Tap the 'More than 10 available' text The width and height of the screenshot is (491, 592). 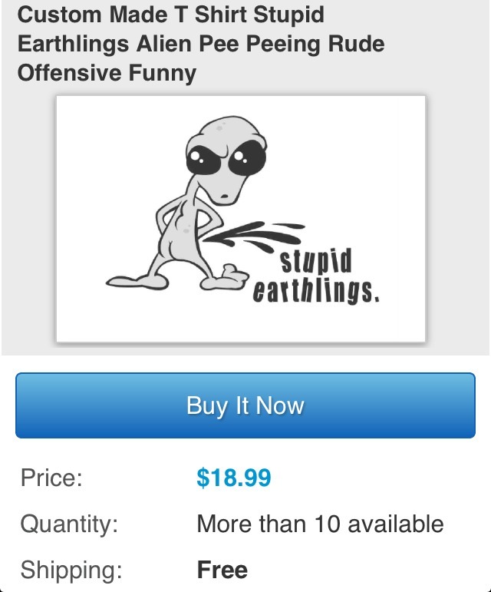point(320,524)
